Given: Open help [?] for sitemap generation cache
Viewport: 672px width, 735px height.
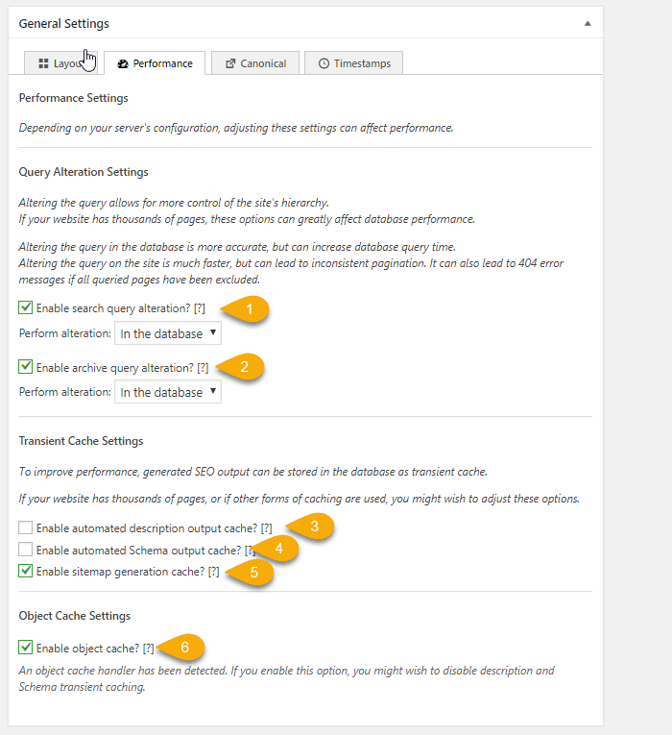Looking at the screenshot, I should click(213, 572).
